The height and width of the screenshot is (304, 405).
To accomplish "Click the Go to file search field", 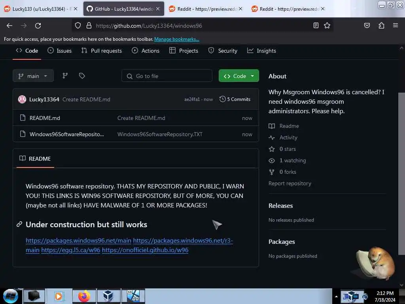I will point(167,76).
